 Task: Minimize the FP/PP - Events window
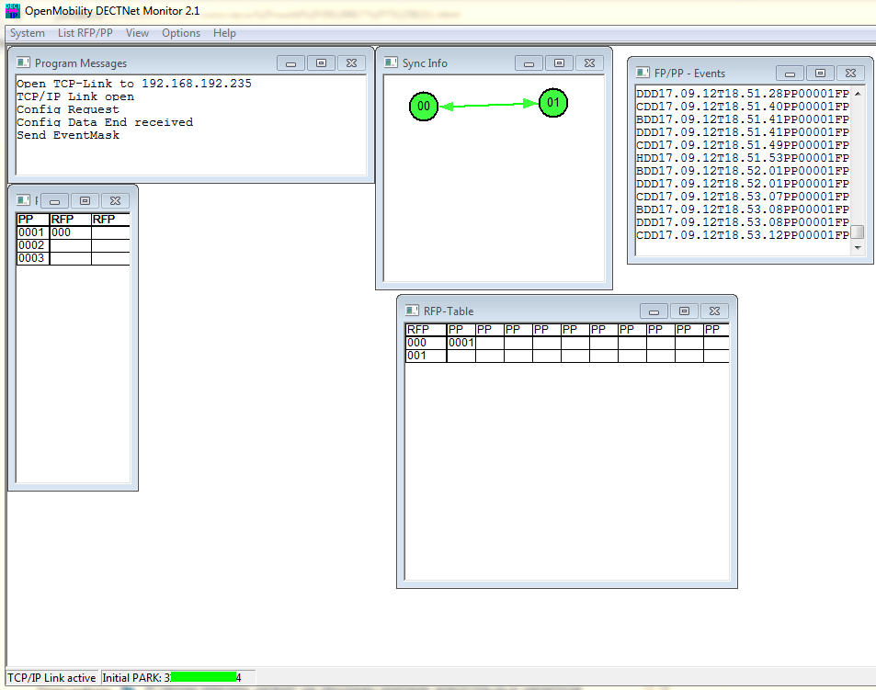click(790, 74)
